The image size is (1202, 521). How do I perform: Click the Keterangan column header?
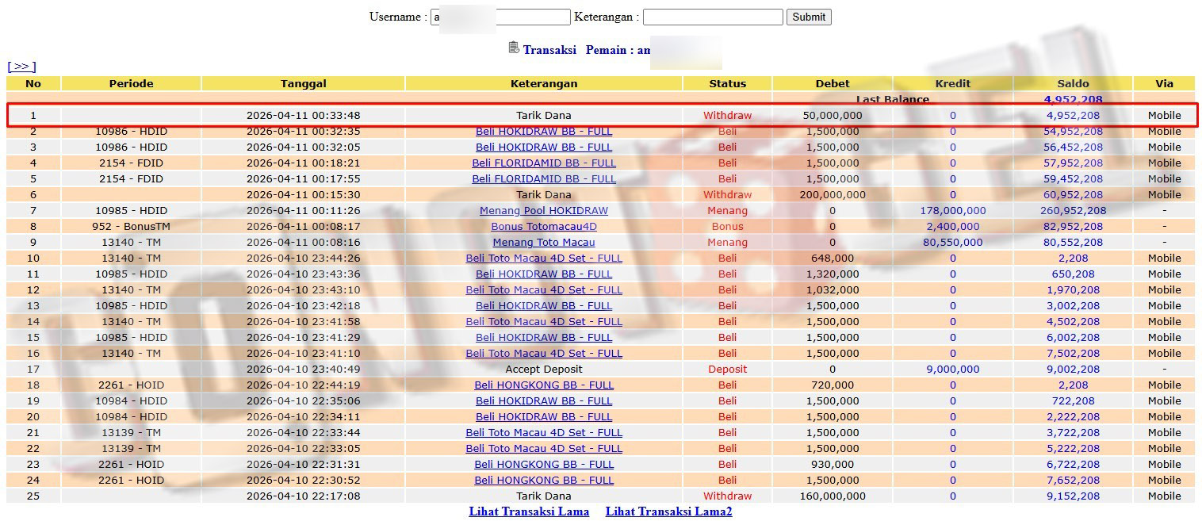click(544, 83)
